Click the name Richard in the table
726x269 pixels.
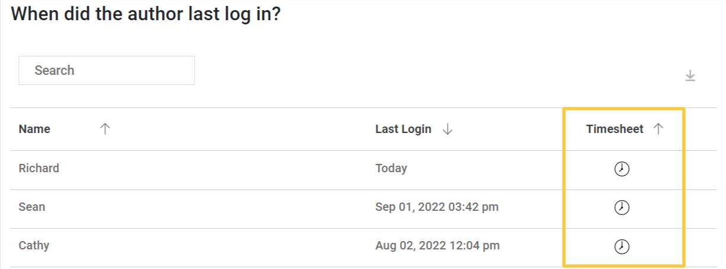(x=39, y=168)
